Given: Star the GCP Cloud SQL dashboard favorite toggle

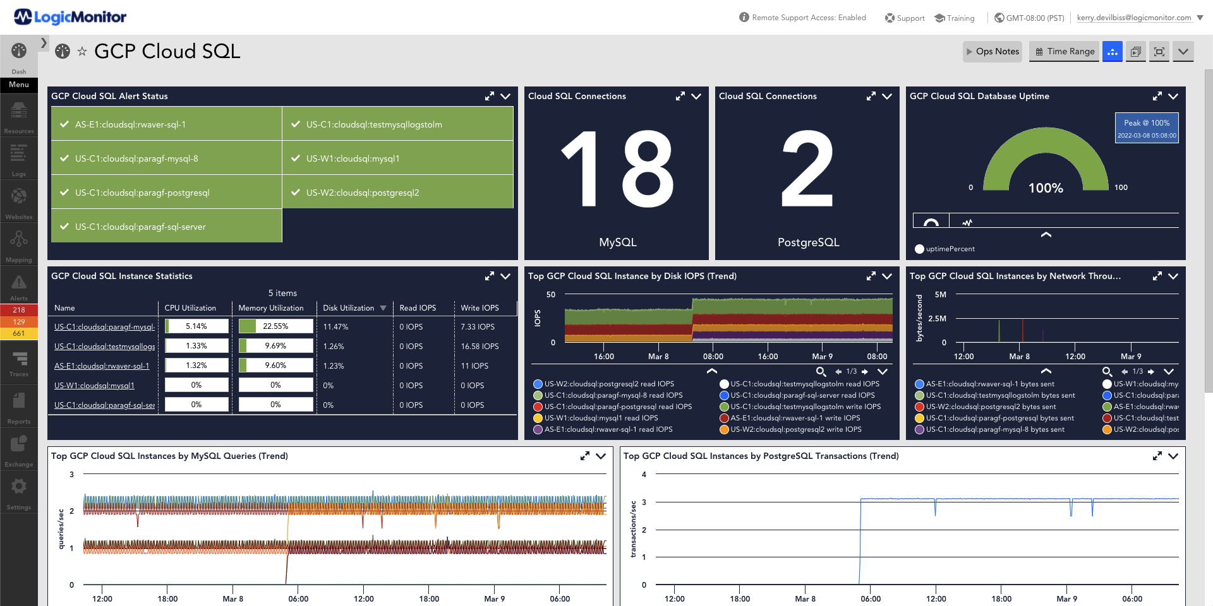Looking at the screenshot, I should click(x=82, y=51).
